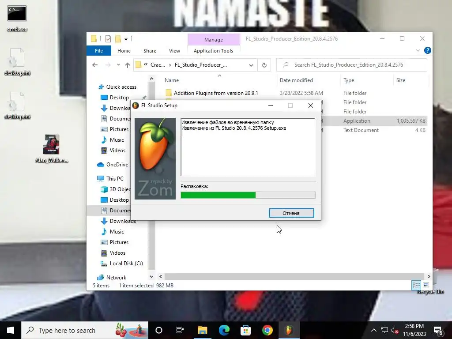Image resolution: width=452 pixels, height=339 pixels.
Task: Open Quick access in navigation pane
Action: pyautogui.click(x=121, y=87)
